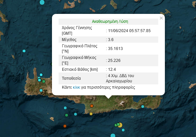Close the earthquake info popup
Screen dimensions: 196x137
tap(161, 18)
